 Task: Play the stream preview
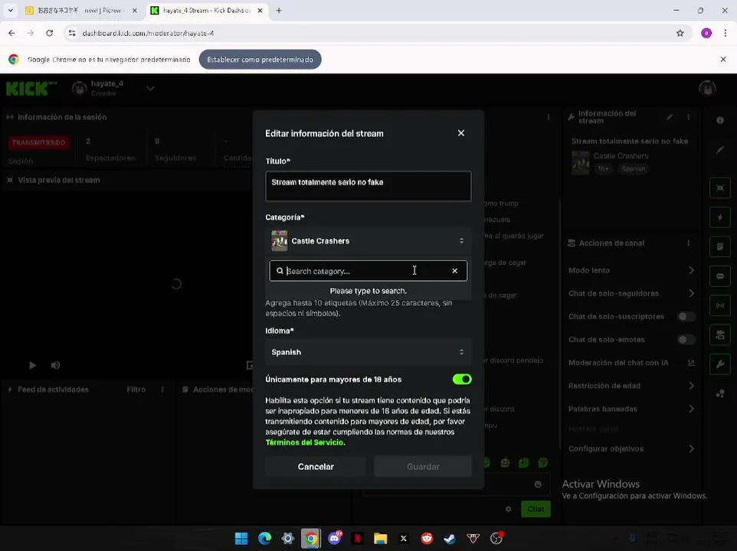(x=32, y=365)
